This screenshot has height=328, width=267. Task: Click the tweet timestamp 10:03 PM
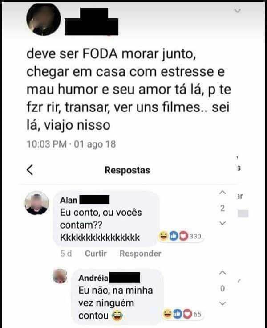pyautogui.click(x=47, y=144)
